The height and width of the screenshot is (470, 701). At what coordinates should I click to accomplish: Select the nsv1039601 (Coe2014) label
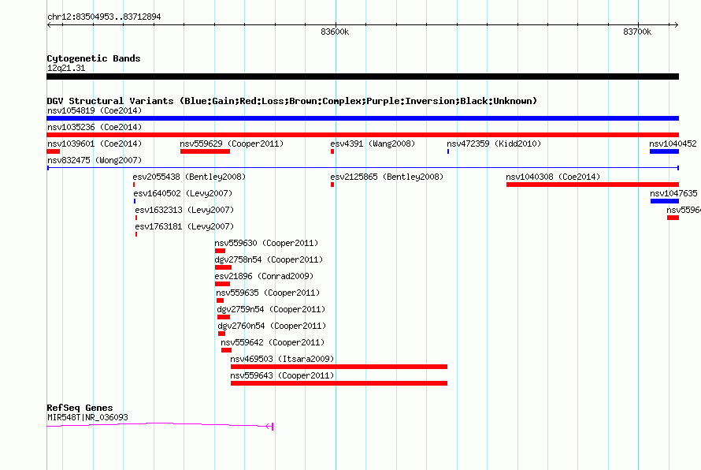point(95,144)
